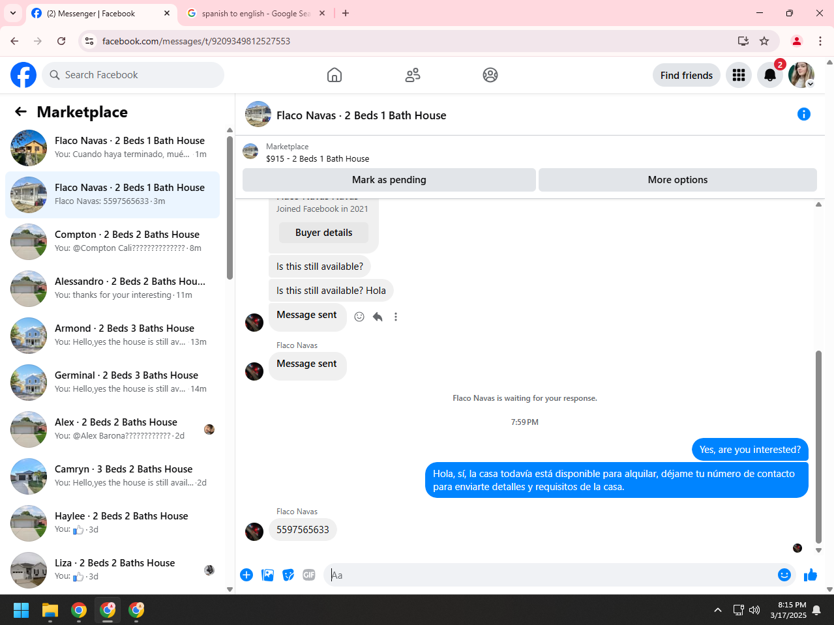Open Flaco Navas chat saying Cuando haya terminado
834x625 pixels.
[x=112, y=148]
